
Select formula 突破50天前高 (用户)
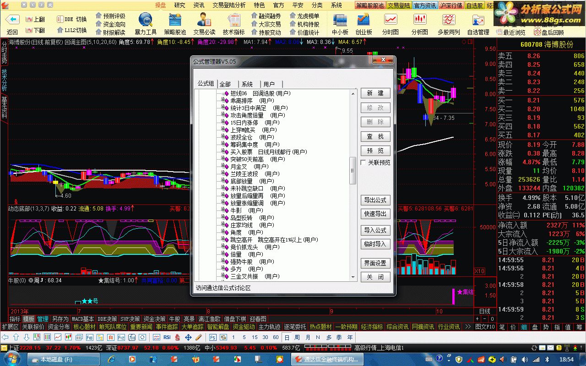258,159
